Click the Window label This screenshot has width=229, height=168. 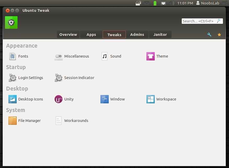tap(118, 99)
